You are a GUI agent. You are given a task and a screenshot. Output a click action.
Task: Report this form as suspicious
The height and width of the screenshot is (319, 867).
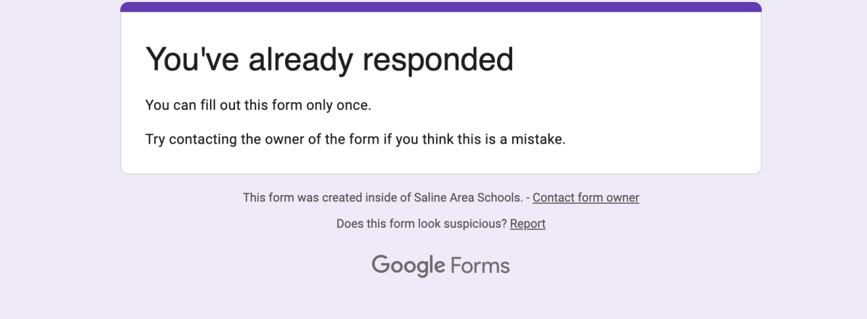tap(527, 224)
